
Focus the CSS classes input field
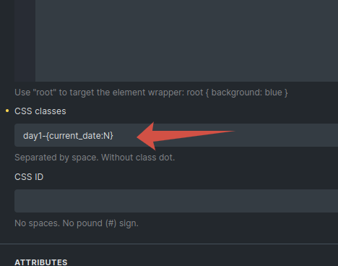coord(176,135)
